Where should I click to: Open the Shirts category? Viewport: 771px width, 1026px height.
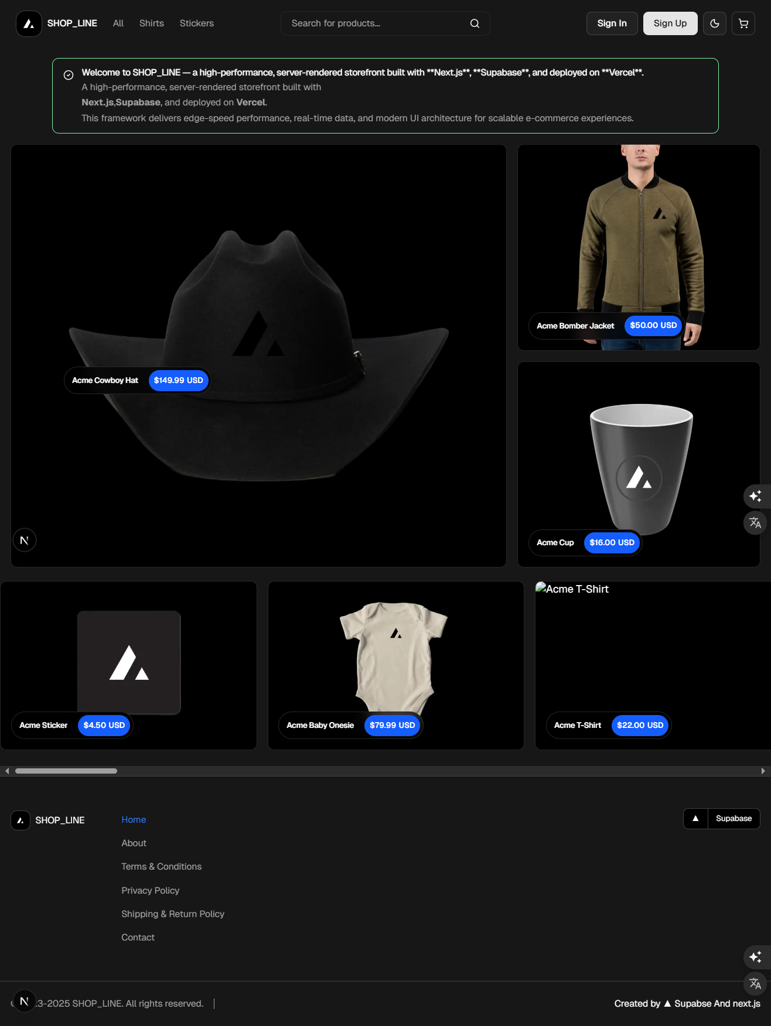[152, 23]
